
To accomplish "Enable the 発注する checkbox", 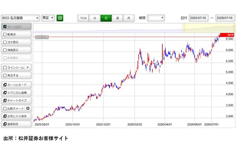I will (x=5, y=75).
